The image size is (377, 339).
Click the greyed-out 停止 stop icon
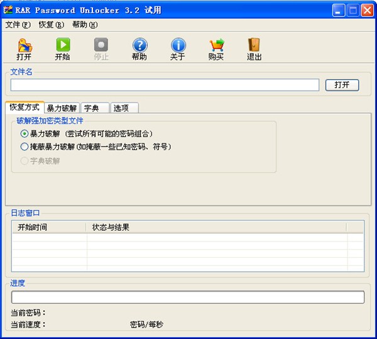pyautogui.click(x=101, y=45)
